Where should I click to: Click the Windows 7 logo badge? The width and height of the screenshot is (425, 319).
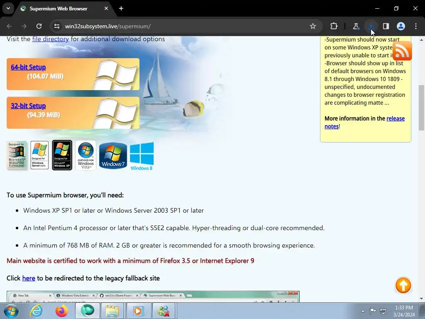point(113,156)
